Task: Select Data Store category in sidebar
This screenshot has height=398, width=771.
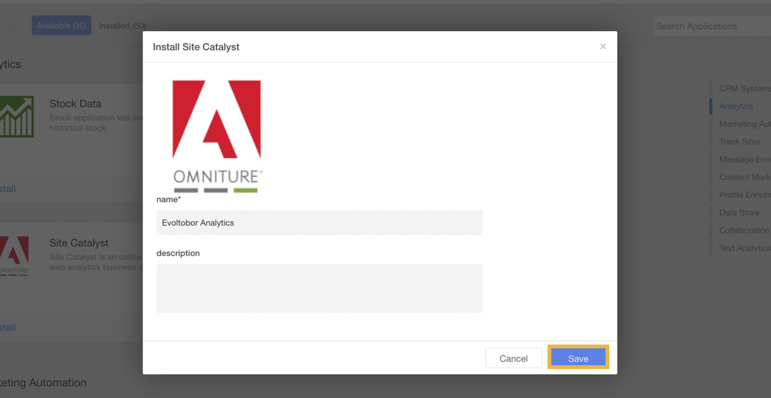Action: (739, 212)
